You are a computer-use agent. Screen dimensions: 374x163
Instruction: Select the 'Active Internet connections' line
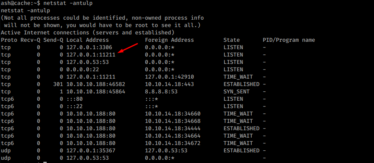pyautogui.click(x=88, y=33)
